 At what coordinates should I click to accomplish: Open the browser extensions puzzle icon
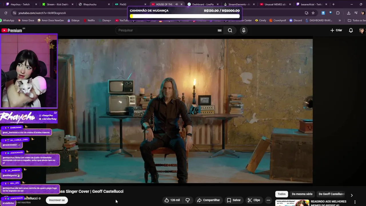[338, 13]
